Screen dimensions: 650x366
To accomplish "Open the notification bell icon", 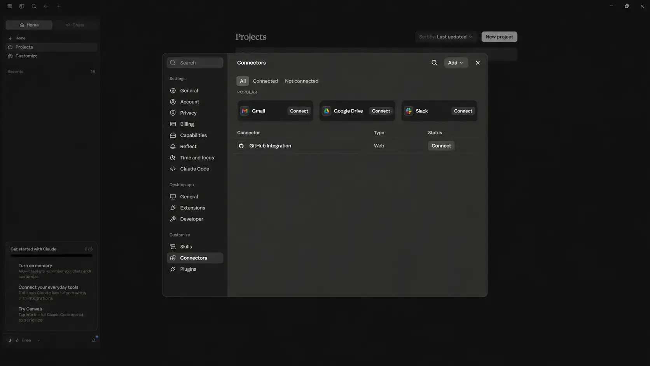I will pos(94,340).
